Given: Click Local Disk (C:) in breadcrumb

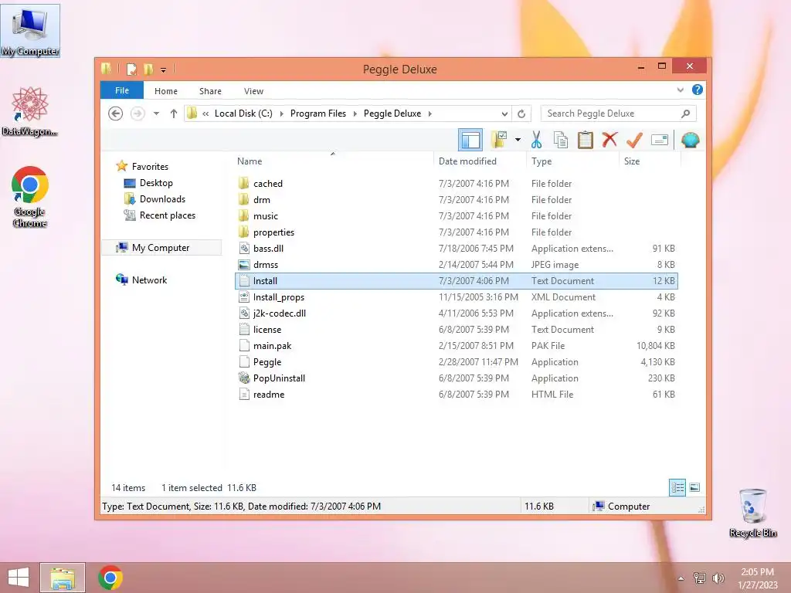Looking at the screenshot, I should point(243,114).
